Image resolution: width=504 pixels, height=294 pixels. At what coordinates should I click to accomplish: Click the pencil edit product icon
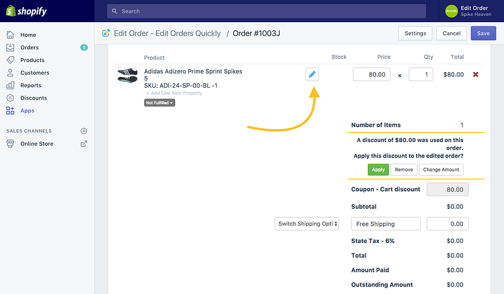point(312,74)
